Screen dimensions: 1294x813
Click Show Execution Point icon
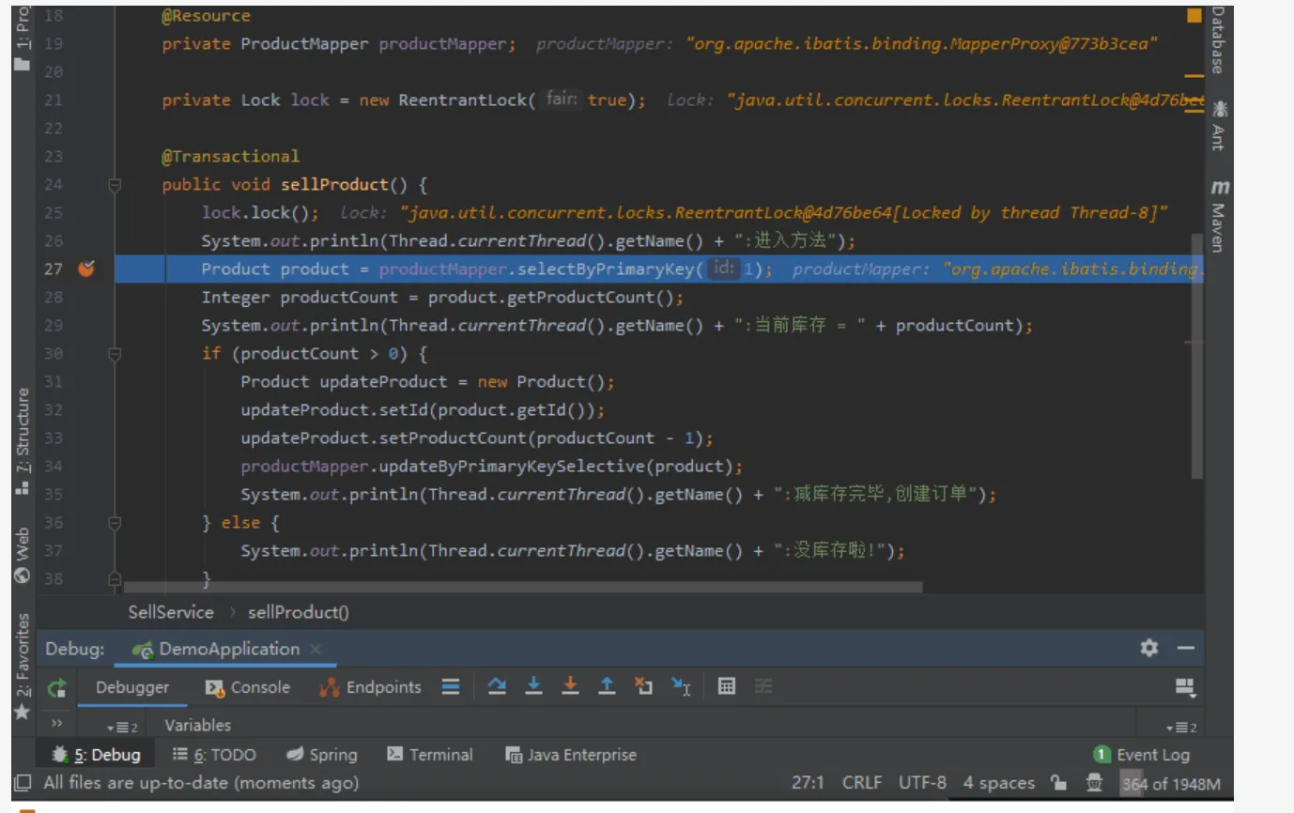pyautogui.click(x=452, y=687)
